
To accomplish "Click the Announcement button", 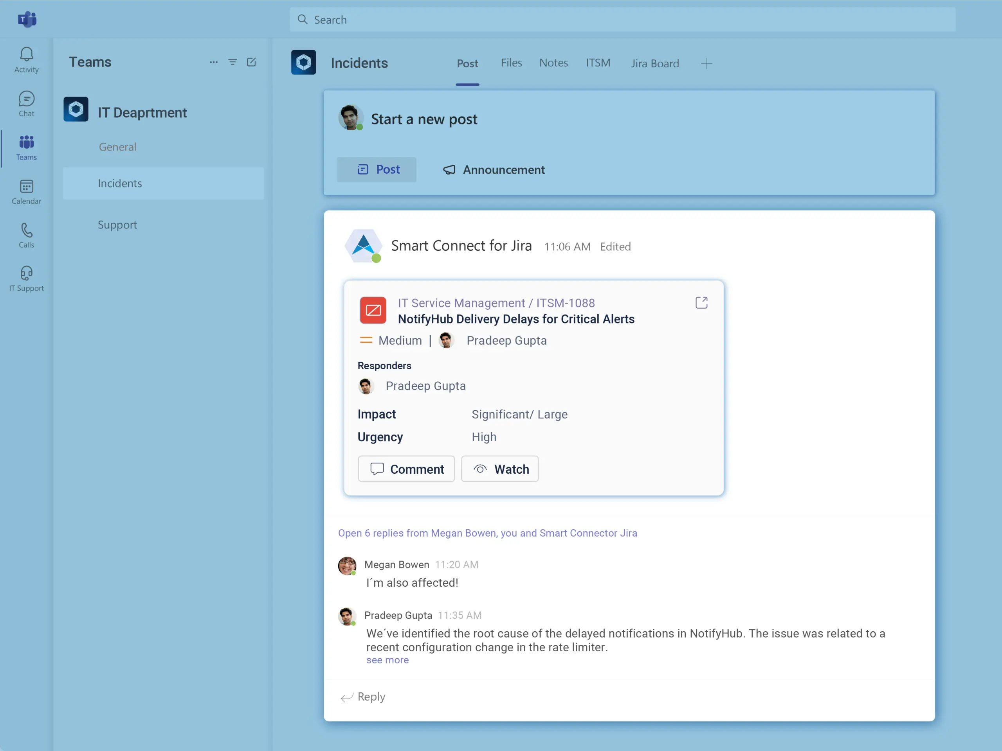I will tap(494, 170).
